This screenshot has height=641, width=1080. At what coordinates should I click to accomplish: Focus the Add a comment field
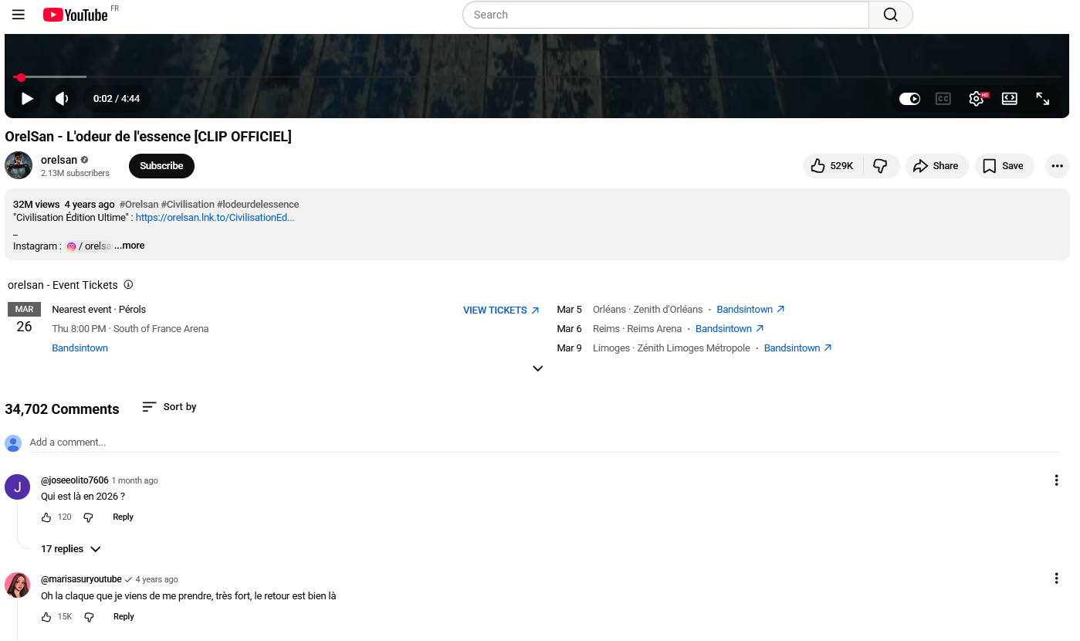coord(544,443)
